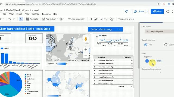Image resolution: width=174 pixels, height=97 pixels.
Task: Click the Terms of Use map link
Action: click(85, 60)
